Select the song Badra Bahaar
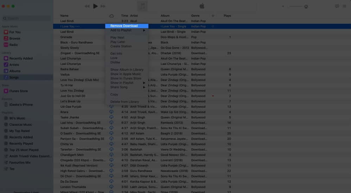351x193 pixels. coord(70,69)
